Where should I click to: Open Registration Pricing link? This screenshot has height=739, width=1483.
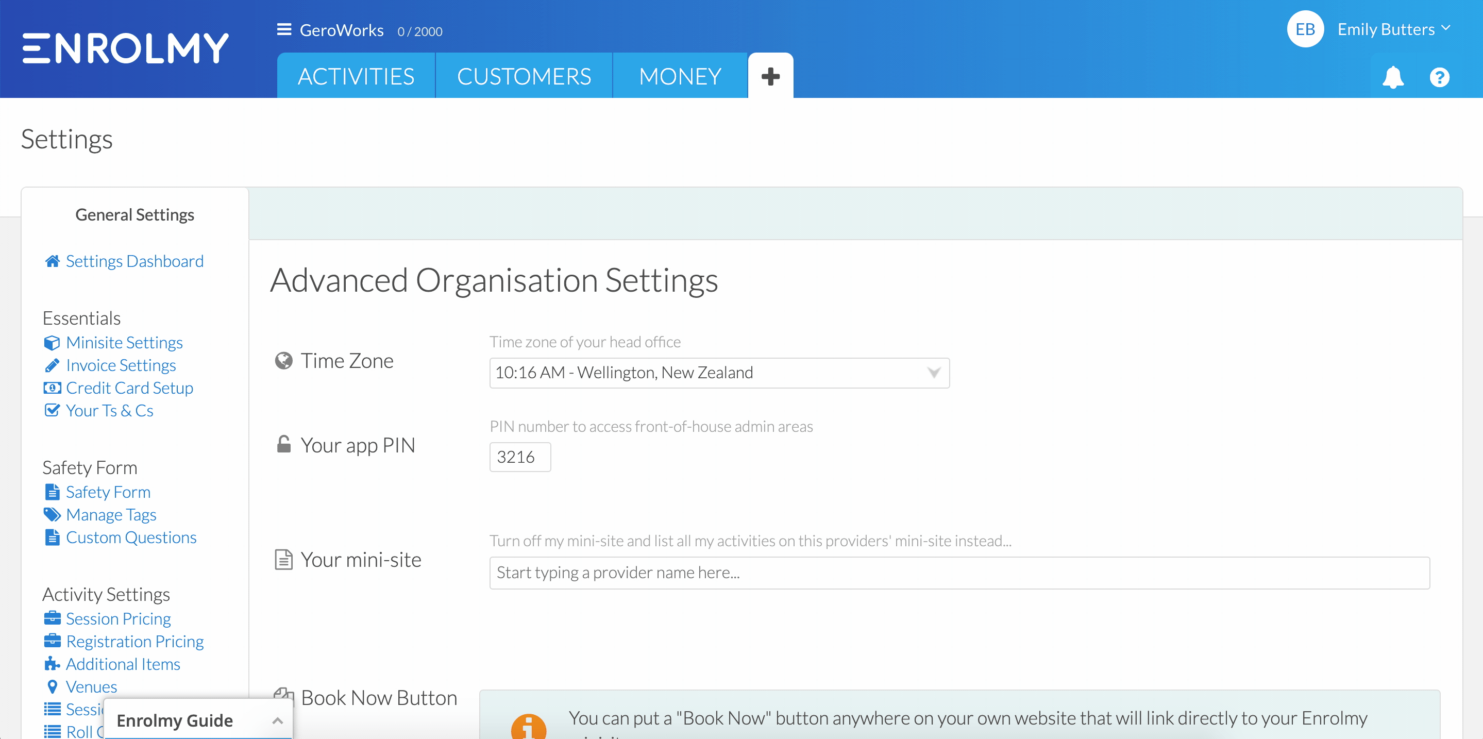click(x=134, y=641)
